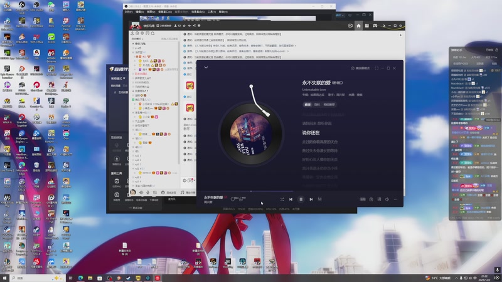Open the turntable playback mode option
The width and height of the screenshot is (502, 282).
point(360,68)
